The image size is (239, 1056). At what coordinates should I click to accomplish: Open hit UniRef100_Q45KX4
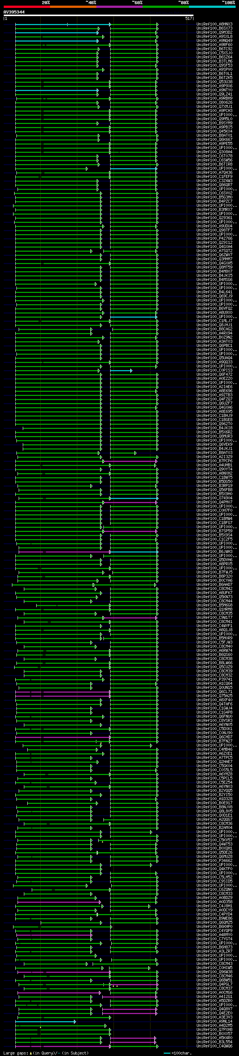(x=214, y=131)
